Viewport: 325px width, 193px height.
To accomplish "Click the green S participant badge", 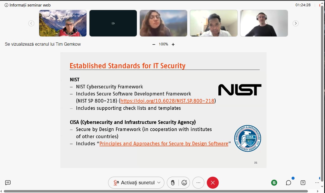I will (x=274, y=183).
